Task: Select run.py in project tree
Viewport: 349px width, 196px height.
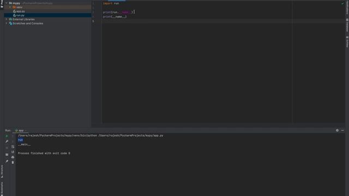Action: tap(20, 15)
